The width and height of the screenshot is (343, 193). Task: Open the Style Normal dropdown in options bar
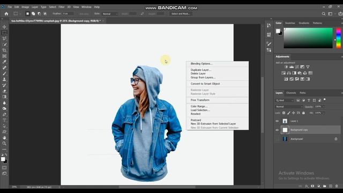tap(110, 14)
